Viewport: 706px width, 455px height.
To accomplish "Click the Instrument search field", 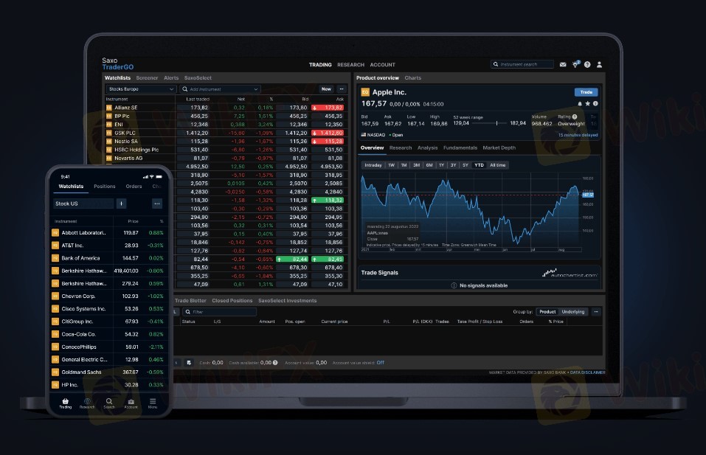I will (522, 64).
